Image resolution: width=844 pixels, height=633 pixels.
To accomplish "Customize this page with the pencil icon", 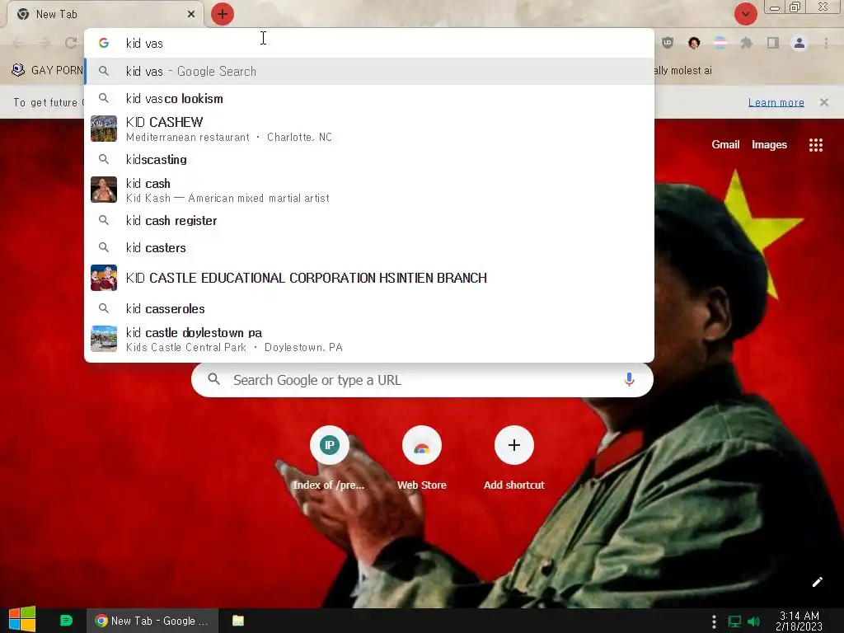I will pyautogui.click(x=817, y=582).
